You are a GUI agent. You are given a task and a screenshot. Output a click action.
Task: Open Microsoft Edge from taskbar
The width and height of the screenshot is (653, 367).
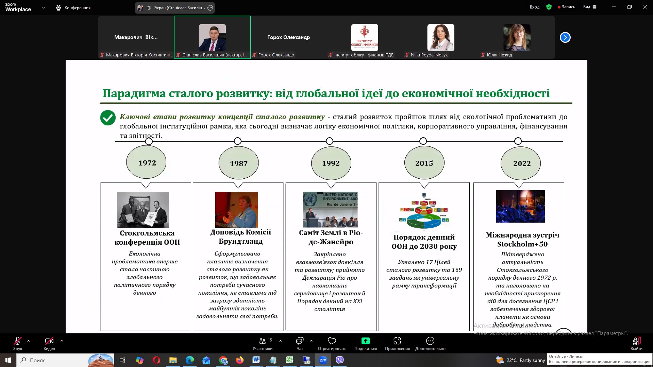coord(189,360)
